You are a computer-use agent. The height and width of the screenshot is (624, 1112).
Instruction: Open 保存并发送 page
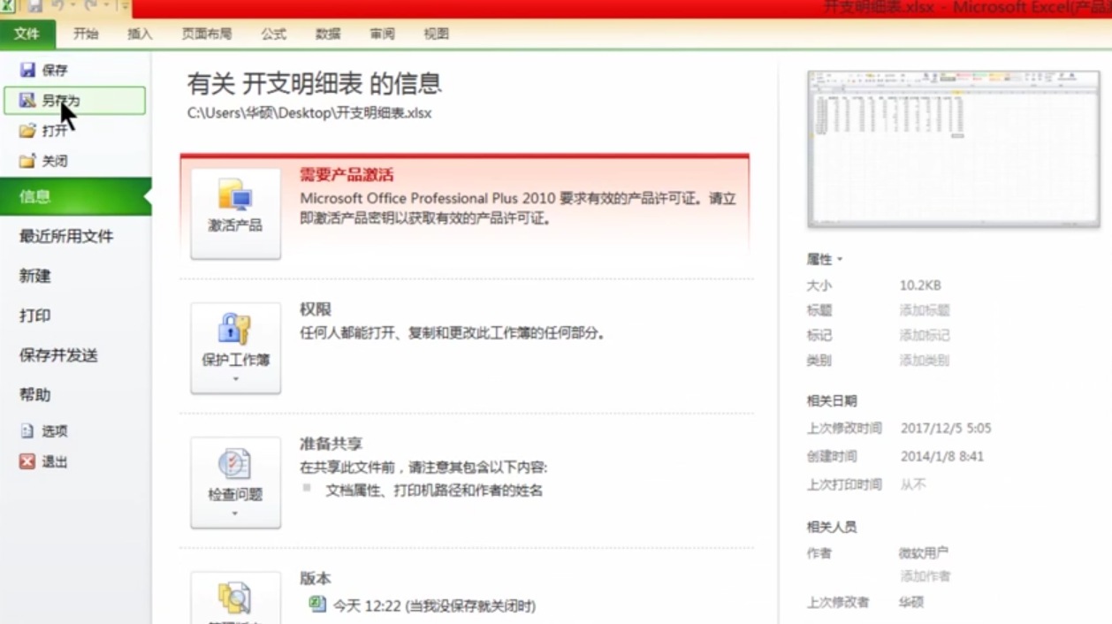[58, 355]
